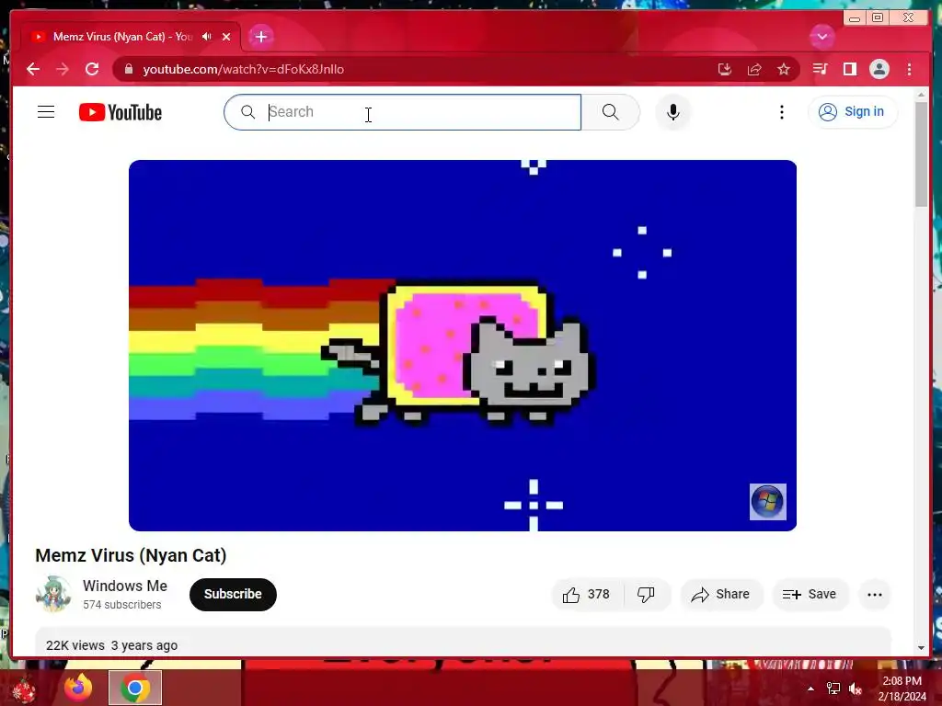Dislike this video
The image size is (942, 706).
click(647, 595)
